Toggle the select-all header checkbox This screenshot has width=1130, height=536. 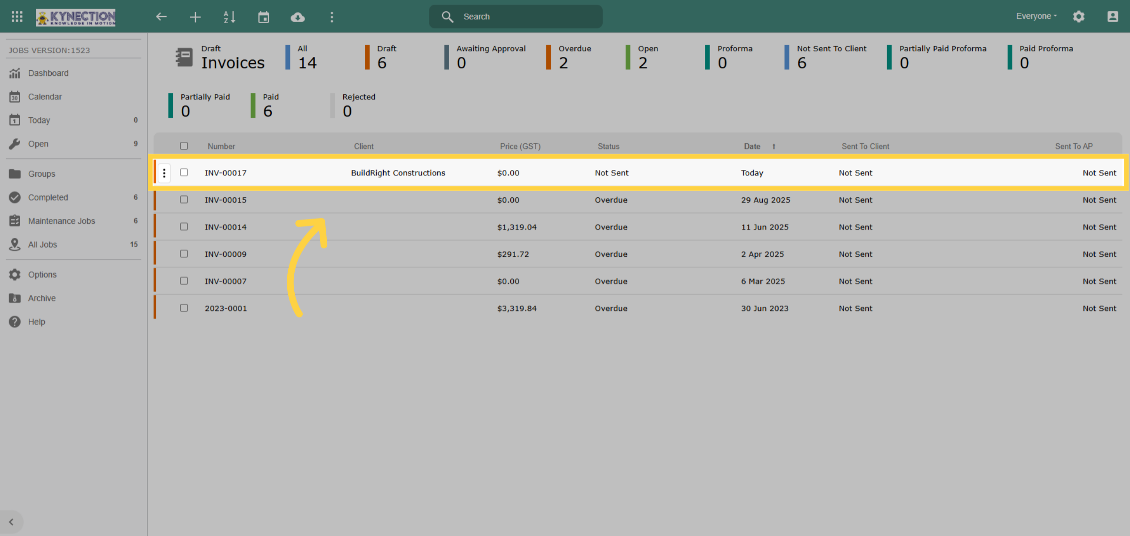[x=184, y=146]
